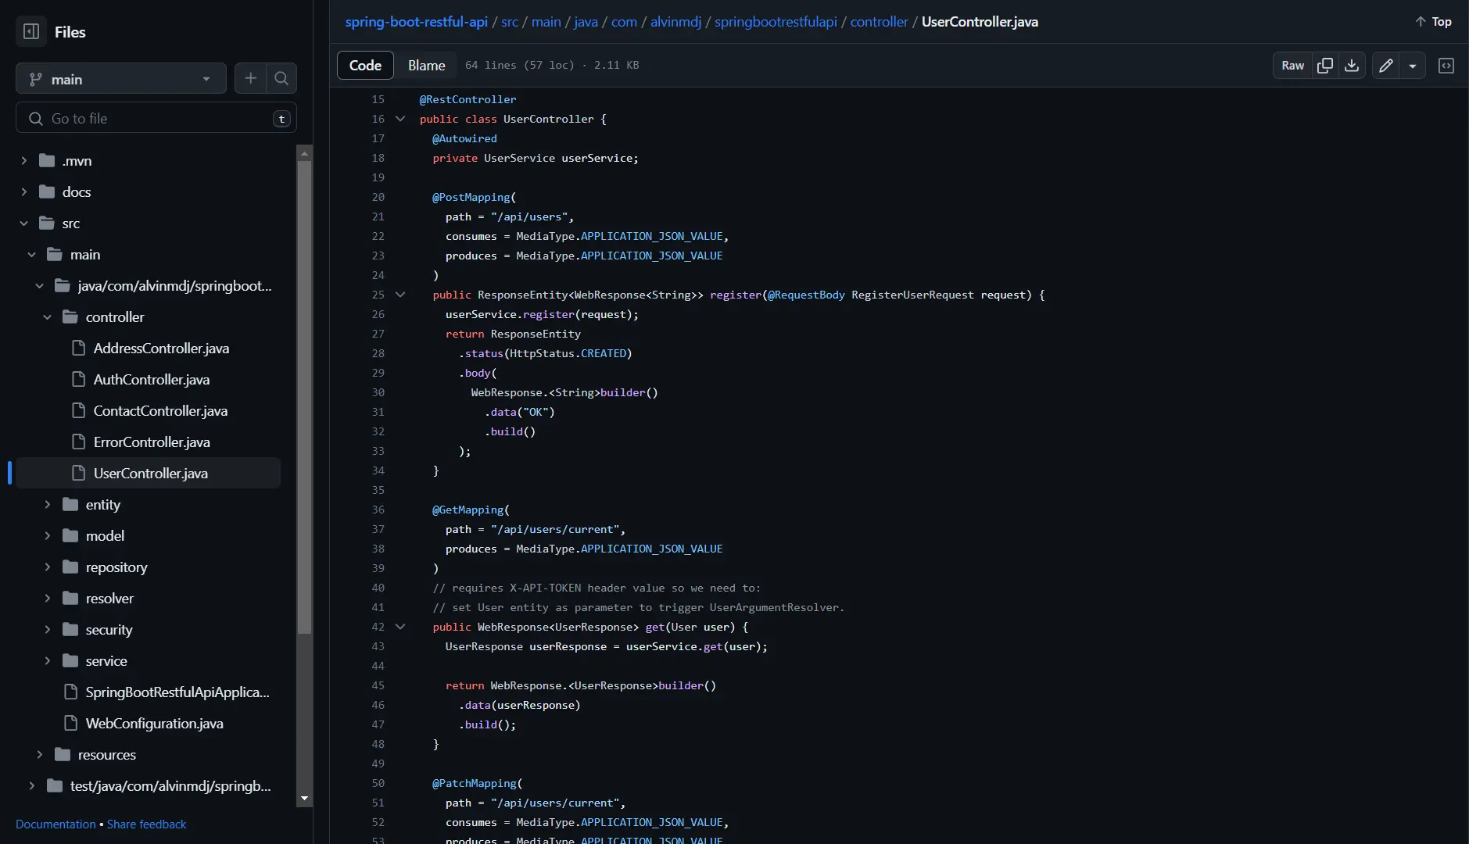Screen dimensions: 1469x844
Task: Select line number 36
Action: [x=378, y=510]
